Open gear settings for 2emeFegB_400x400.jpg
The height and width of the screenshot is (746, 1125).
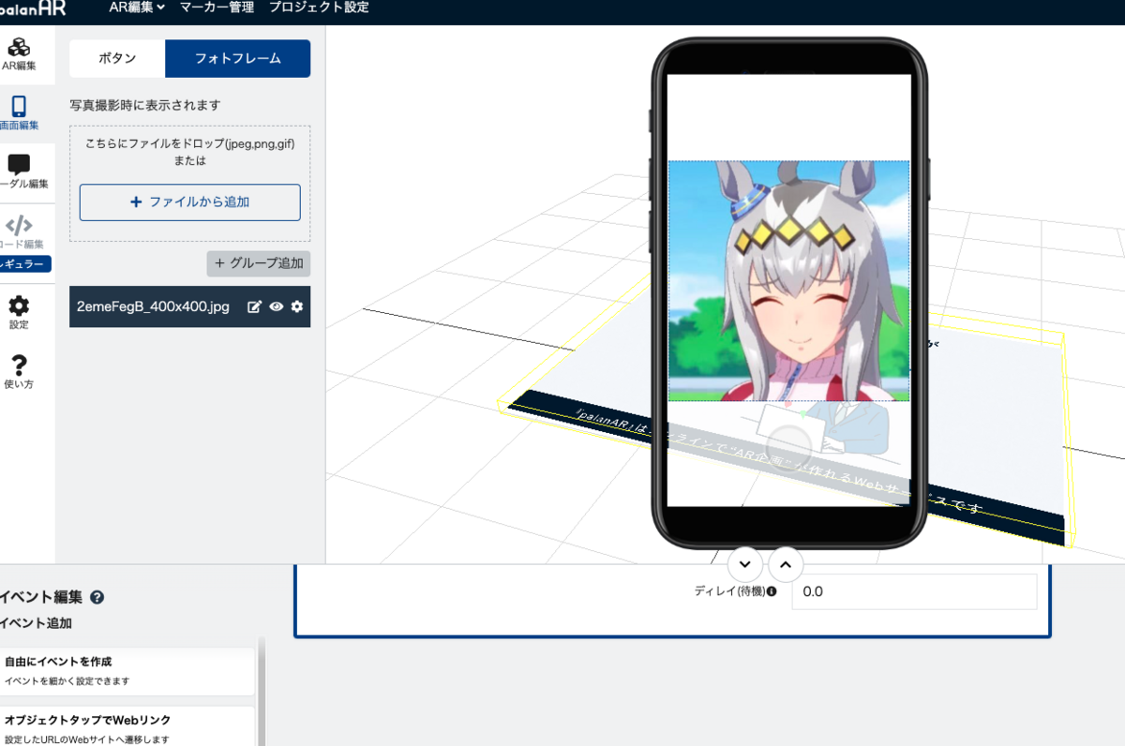[x=297, y=306]
